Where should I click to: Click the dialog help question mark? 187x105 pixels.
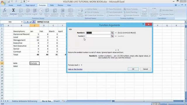(x=143, y=24)
